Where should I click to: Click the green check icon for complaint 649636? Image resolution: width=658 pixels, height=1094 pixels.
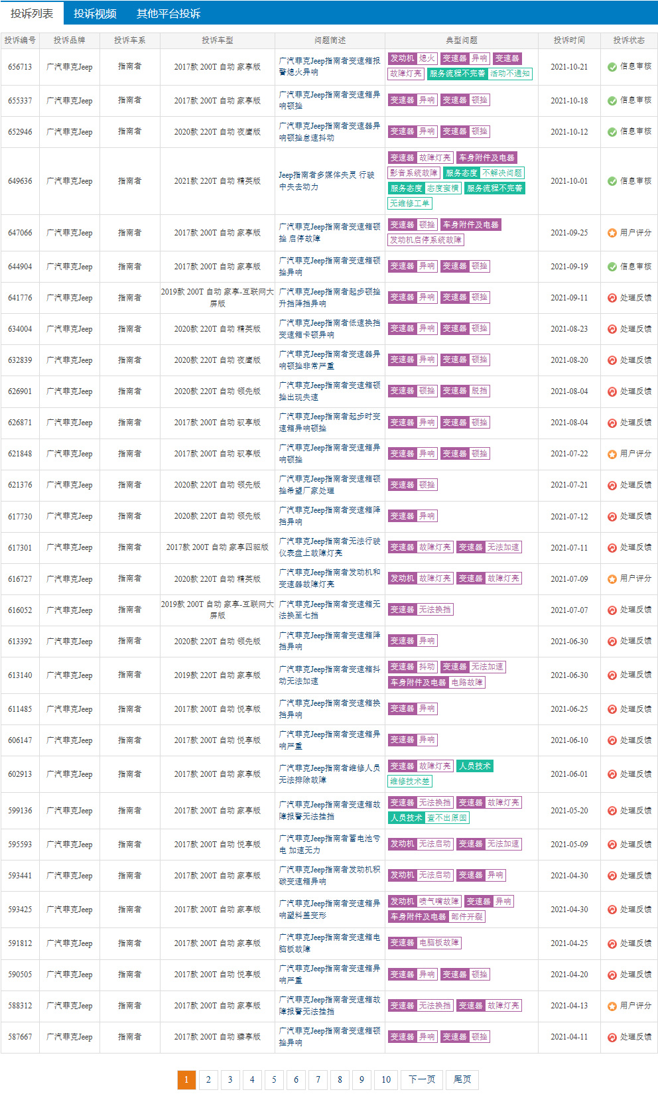coord(612,181)
